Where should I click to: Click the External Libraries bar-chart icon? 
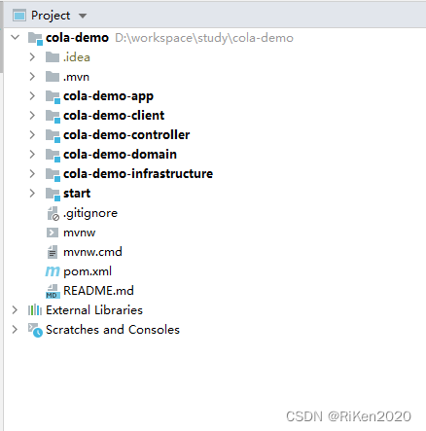(x=35, y=310)
